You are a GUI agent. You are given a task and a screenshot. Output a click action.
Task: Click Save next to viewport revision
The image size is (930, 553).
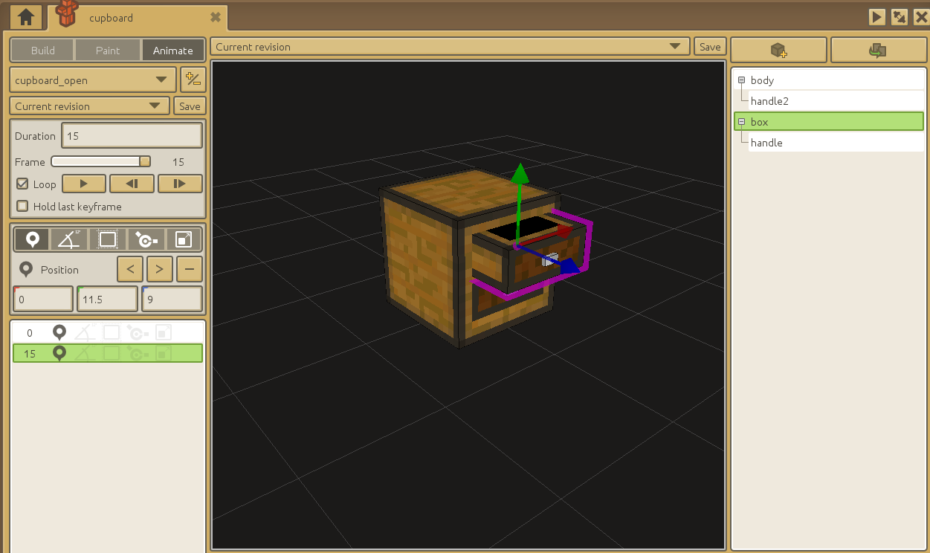[x=710, y=47]
